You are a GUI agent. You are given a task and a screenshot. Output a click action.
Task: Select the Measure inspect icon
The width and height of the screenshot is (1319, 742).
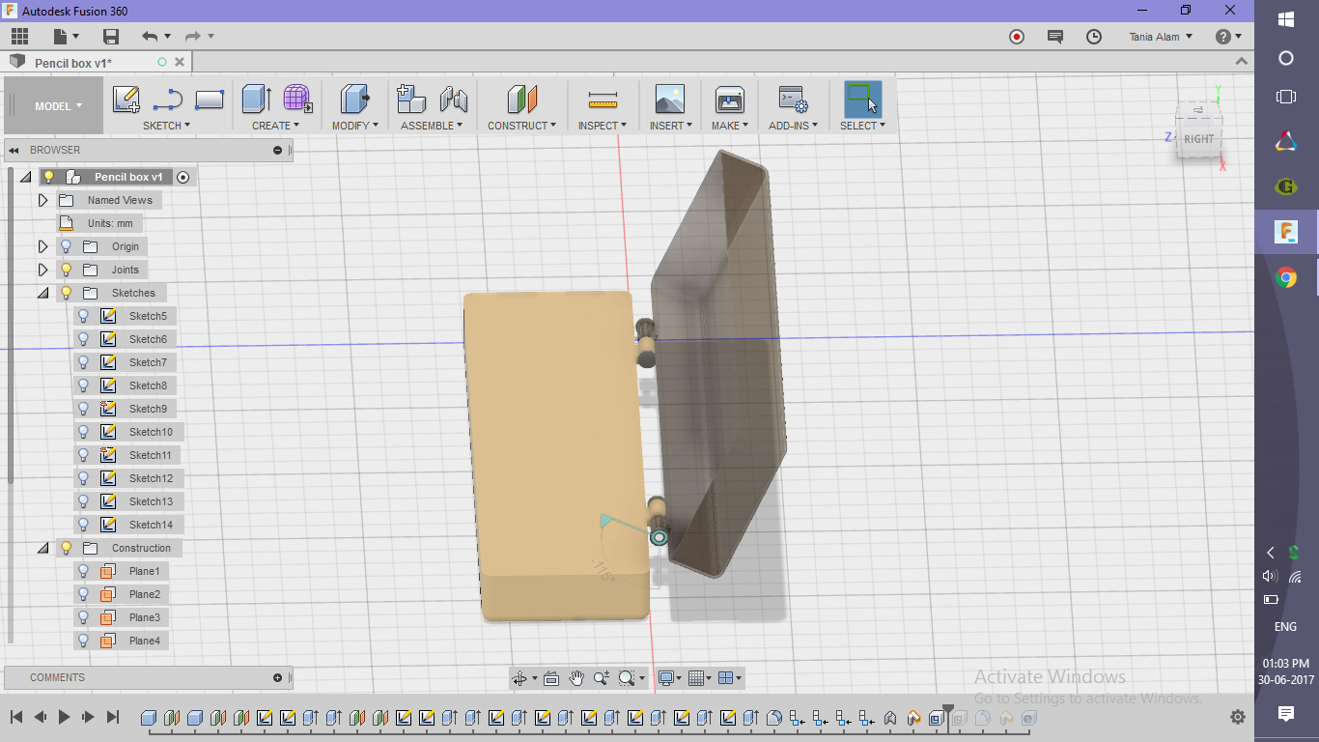point(603,100)
